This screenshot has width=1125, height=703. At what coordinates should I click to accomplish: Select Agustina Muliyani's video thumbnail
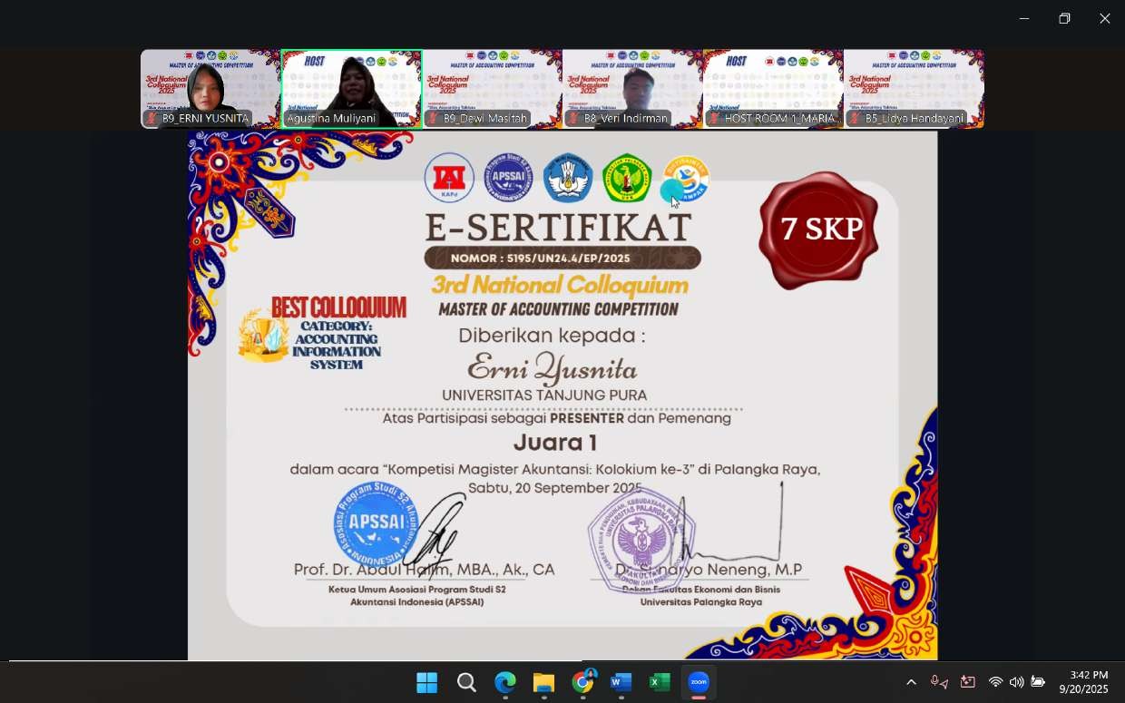click(x=351, y=89)
